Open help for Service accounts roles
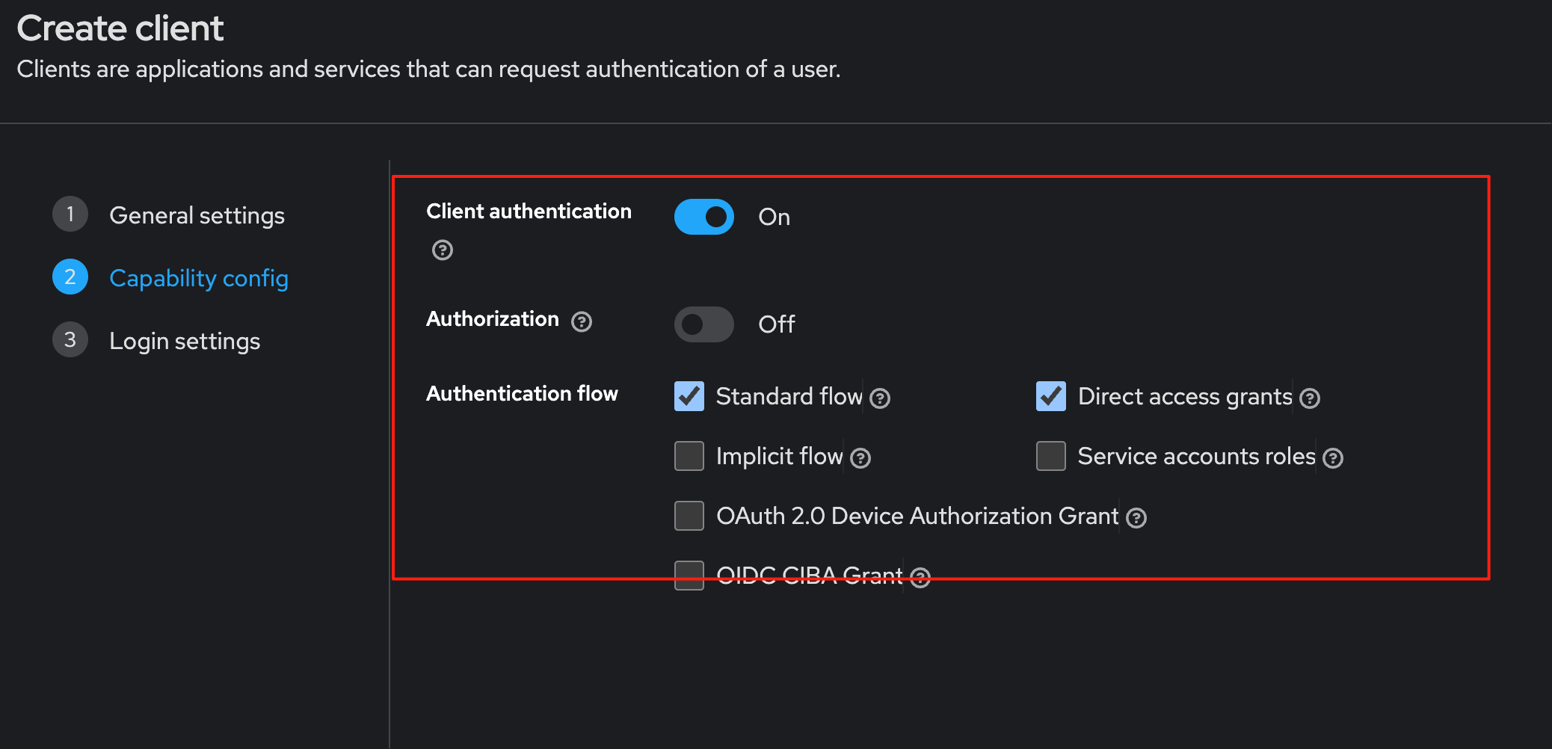 [1333, 458]
